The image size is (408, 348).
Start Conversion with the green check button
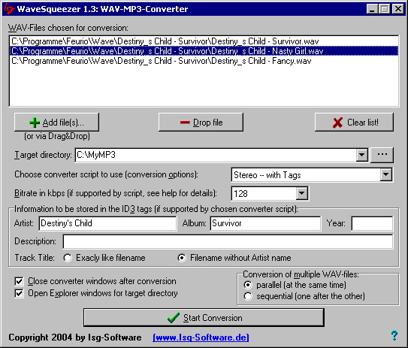tap(204, 317)
